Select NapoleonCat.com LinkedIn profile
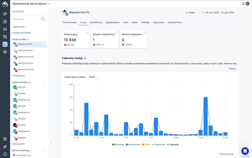Image resolution: width=252 pixels, height=158 pixels. (29, 57)
